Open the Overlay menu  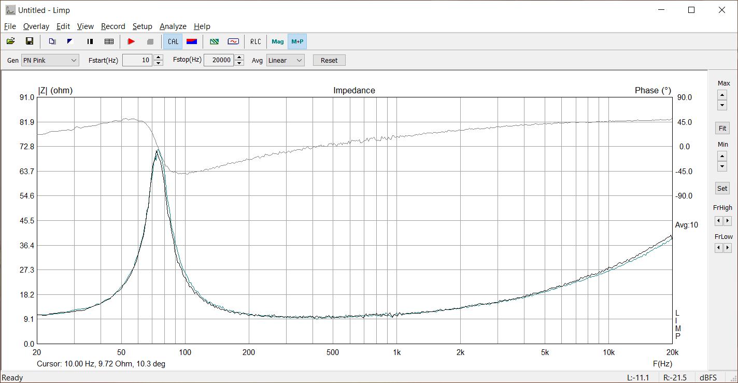click(36, 26)
